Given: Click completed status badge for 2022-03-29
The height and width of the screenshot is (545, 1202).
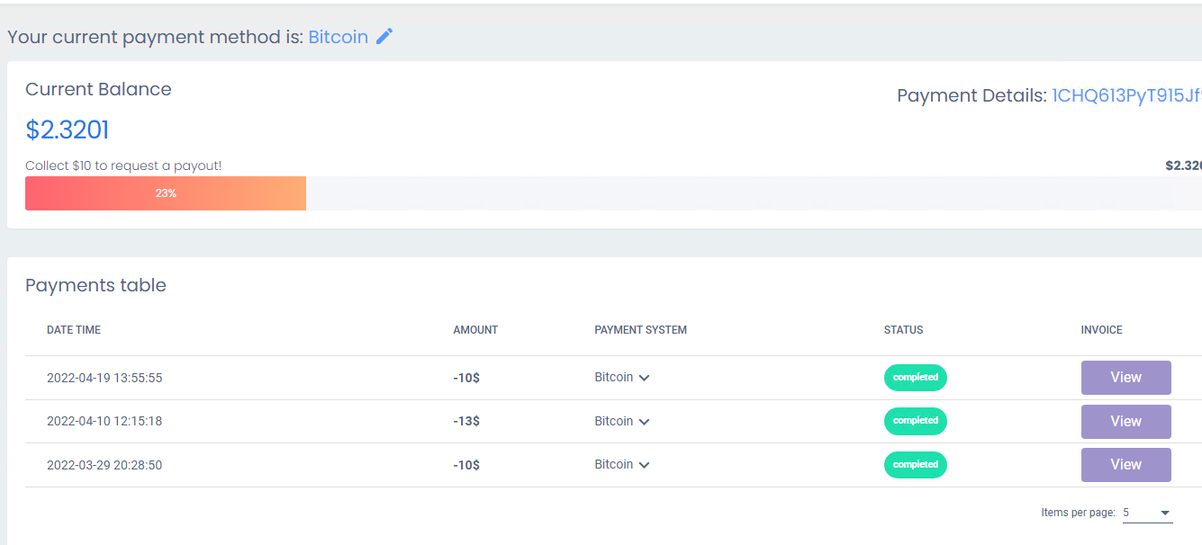Looking at the screenshot, I should tap(916, 465).
